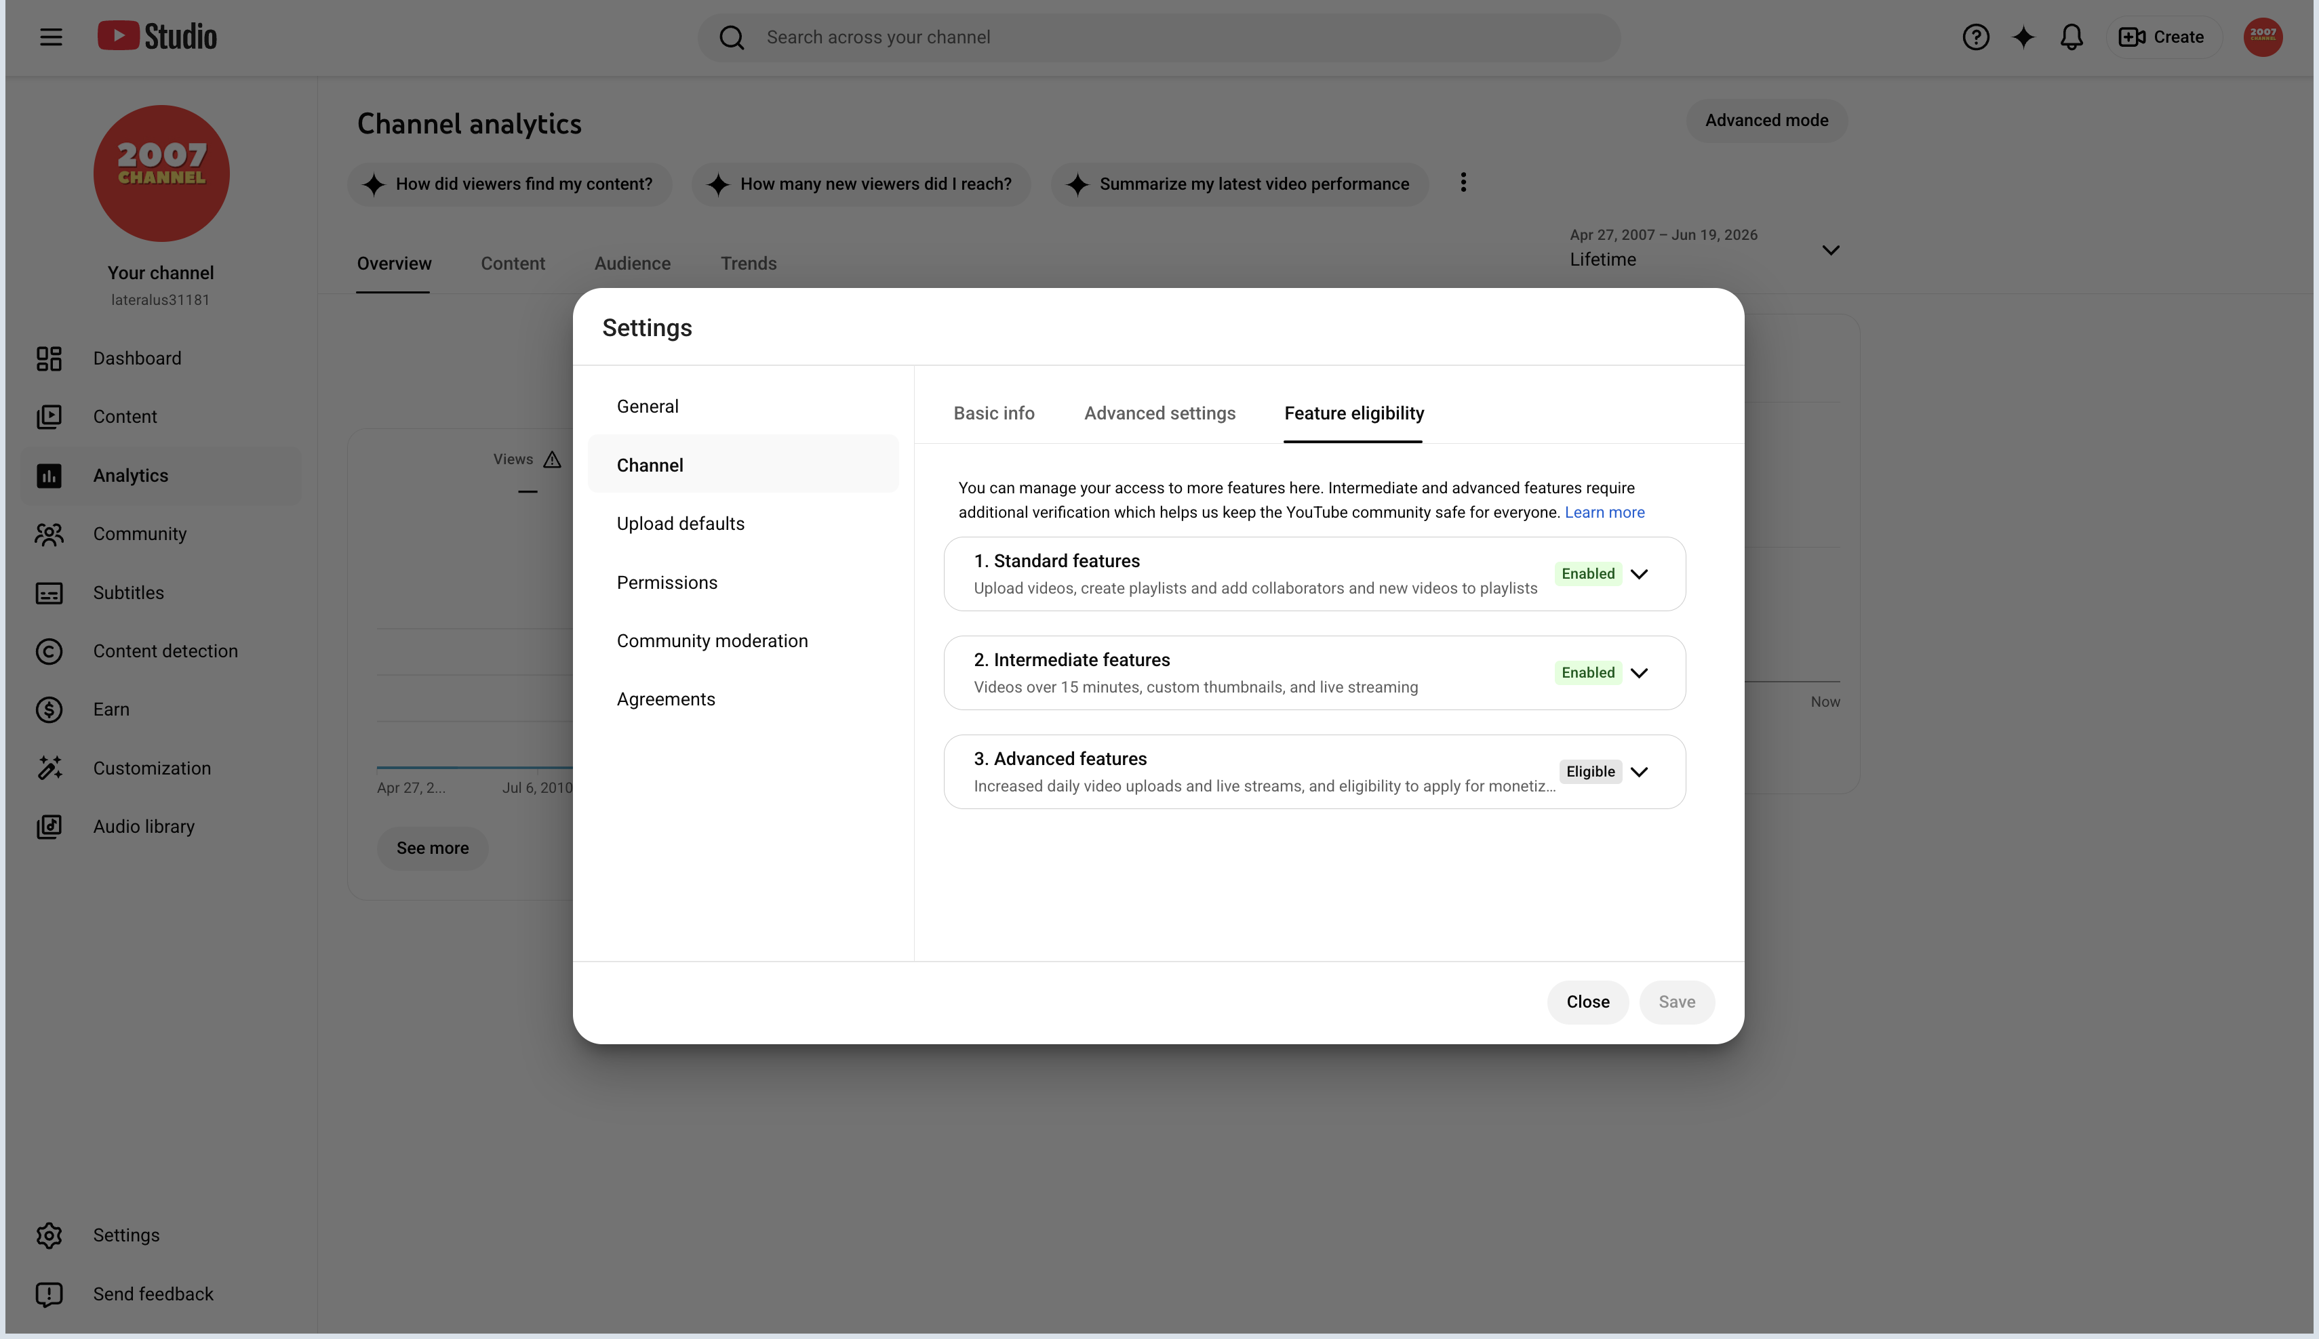The height and width of the screenshot is (1339, 2319).
Task: Click the notifications bell icon
Action: [x=2072, y=37]
